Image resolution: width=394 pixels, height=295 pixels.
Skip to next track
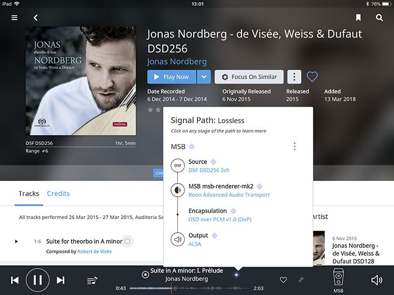click(61, 280)
